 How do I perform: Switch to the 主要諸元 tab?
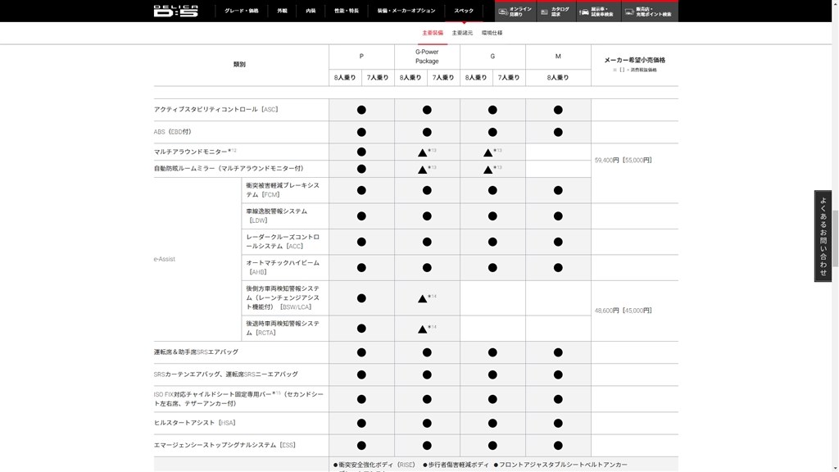pyautogui.click(x=461, y=33)
